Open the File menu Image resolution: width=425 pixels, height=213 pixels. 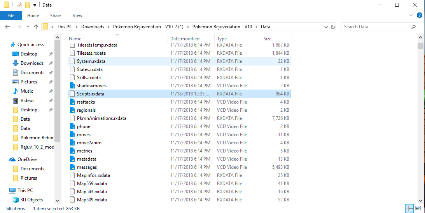[10, 16]
